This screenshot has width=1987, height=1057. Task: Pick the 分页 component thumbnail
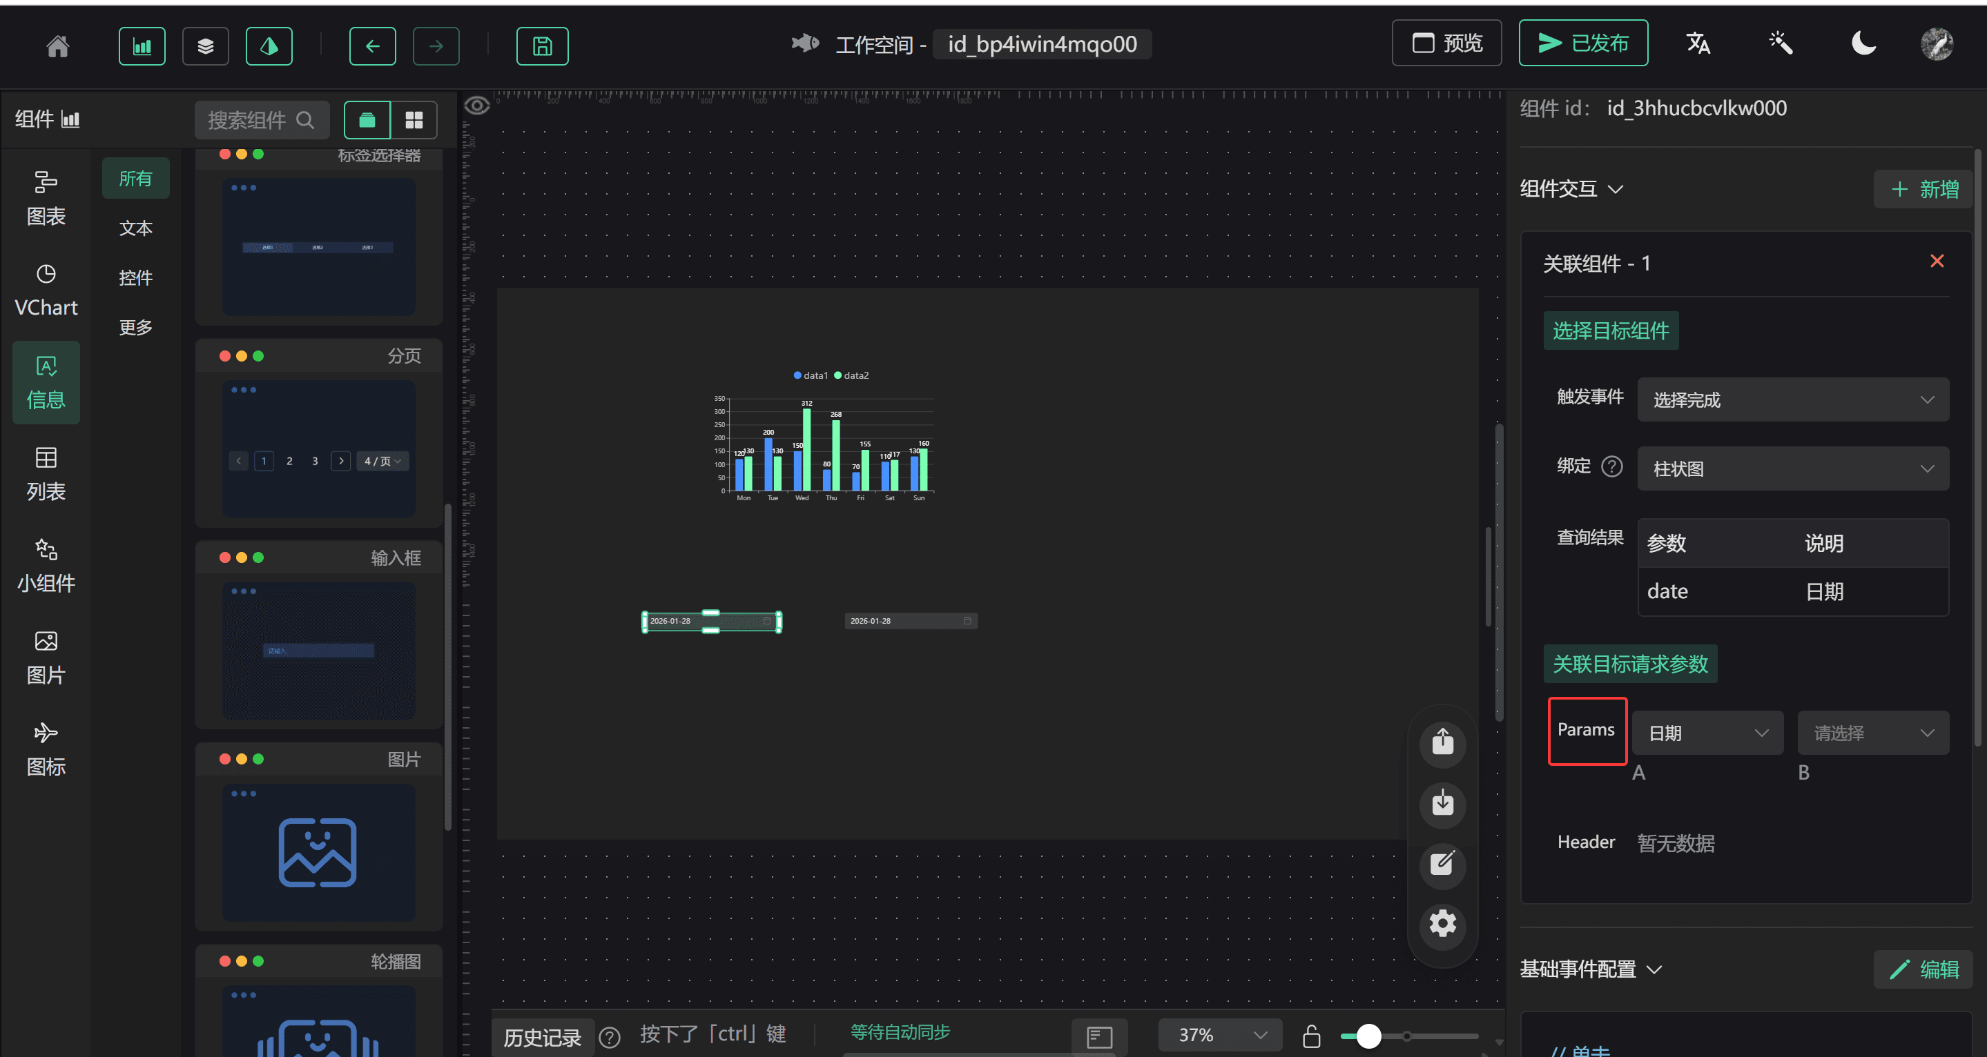point(318,448)
